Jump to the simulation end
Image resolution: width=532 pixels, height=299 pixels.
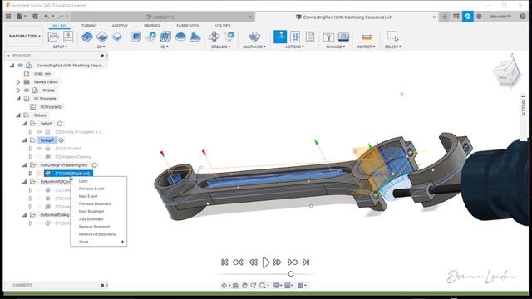(306, 262)
